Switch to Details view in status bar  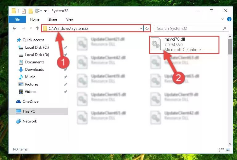pyautogui.click(x=221, y=150)
